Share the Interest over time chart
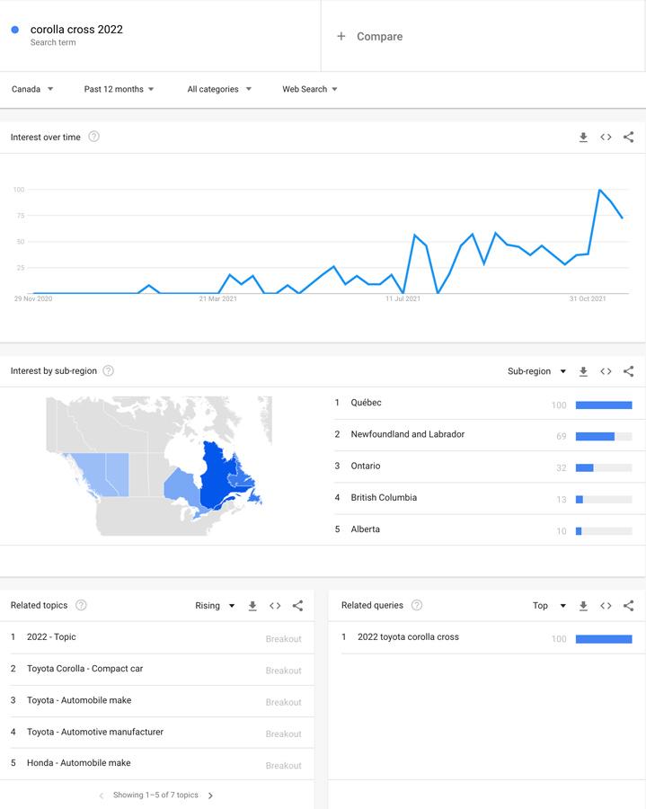This screenshot has width=646, height=809. pyautogui.click(x=628, y=138)
